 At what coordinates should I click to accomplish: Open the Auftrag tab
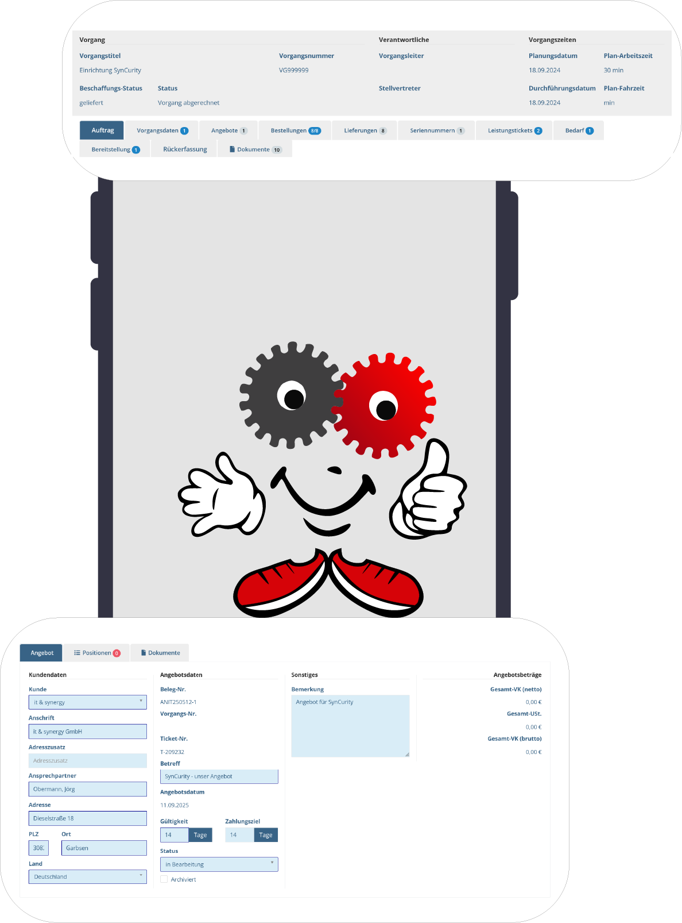tap(102, 130)
